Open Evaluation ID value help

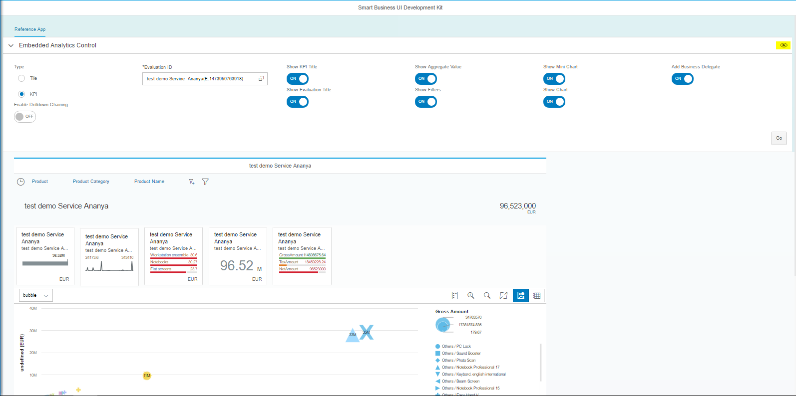click(x=261, y=79)
